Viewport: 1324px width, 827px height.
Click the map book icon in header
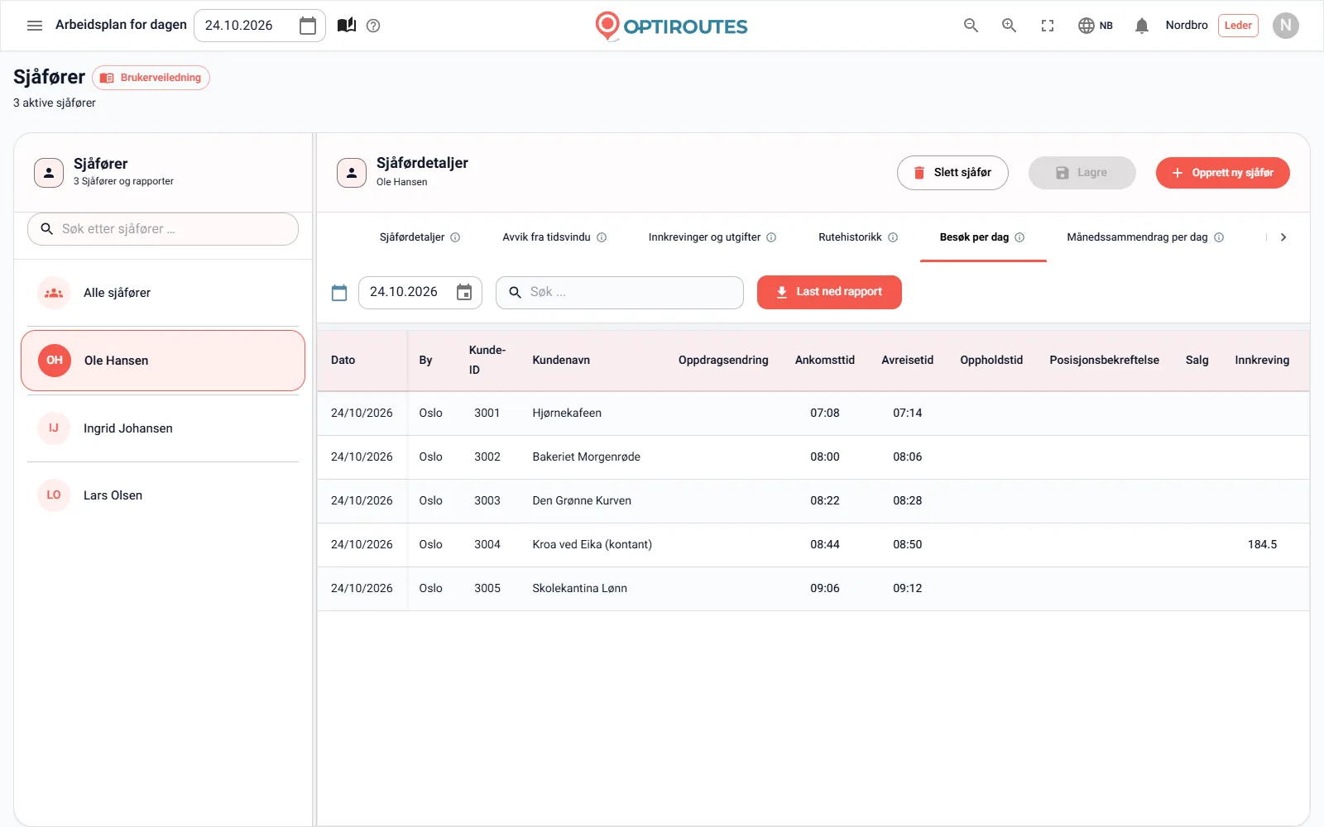347,26
